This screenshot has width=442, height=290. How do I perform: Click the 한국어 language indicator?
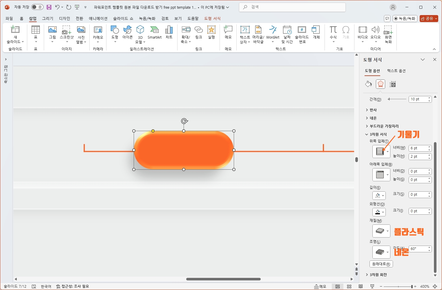46,287
